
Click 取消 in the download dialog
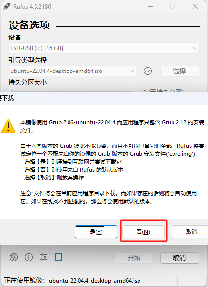189,232
